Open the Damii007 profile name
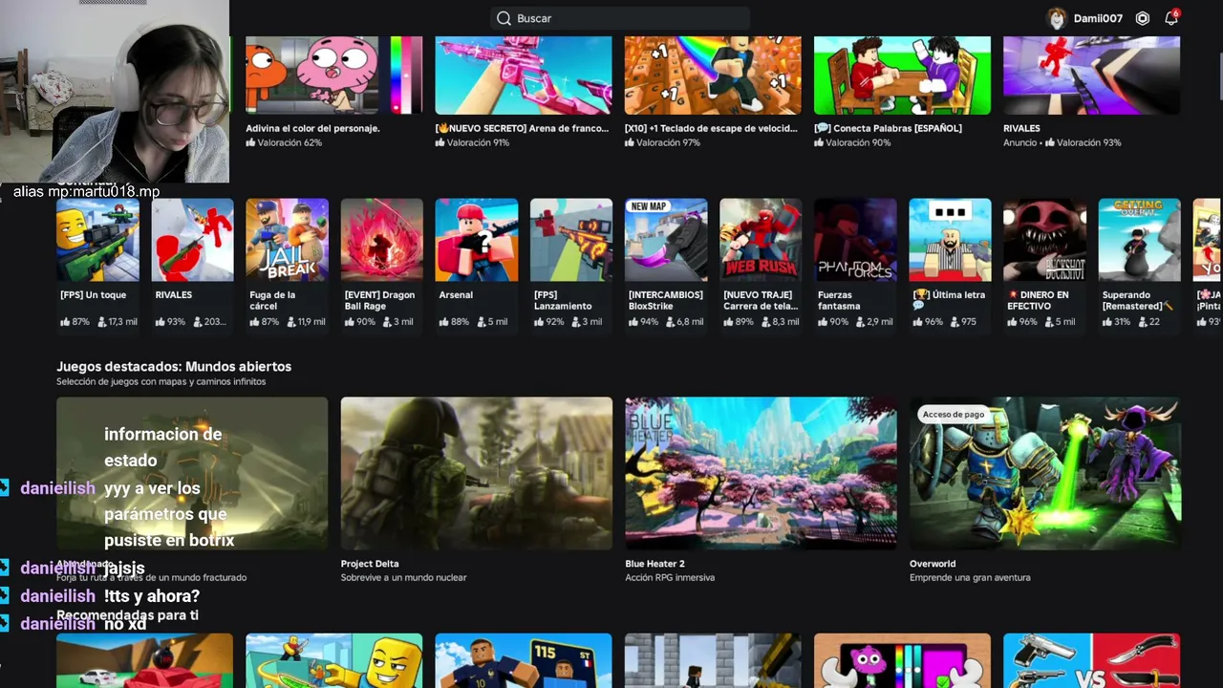 [1098, 18]
